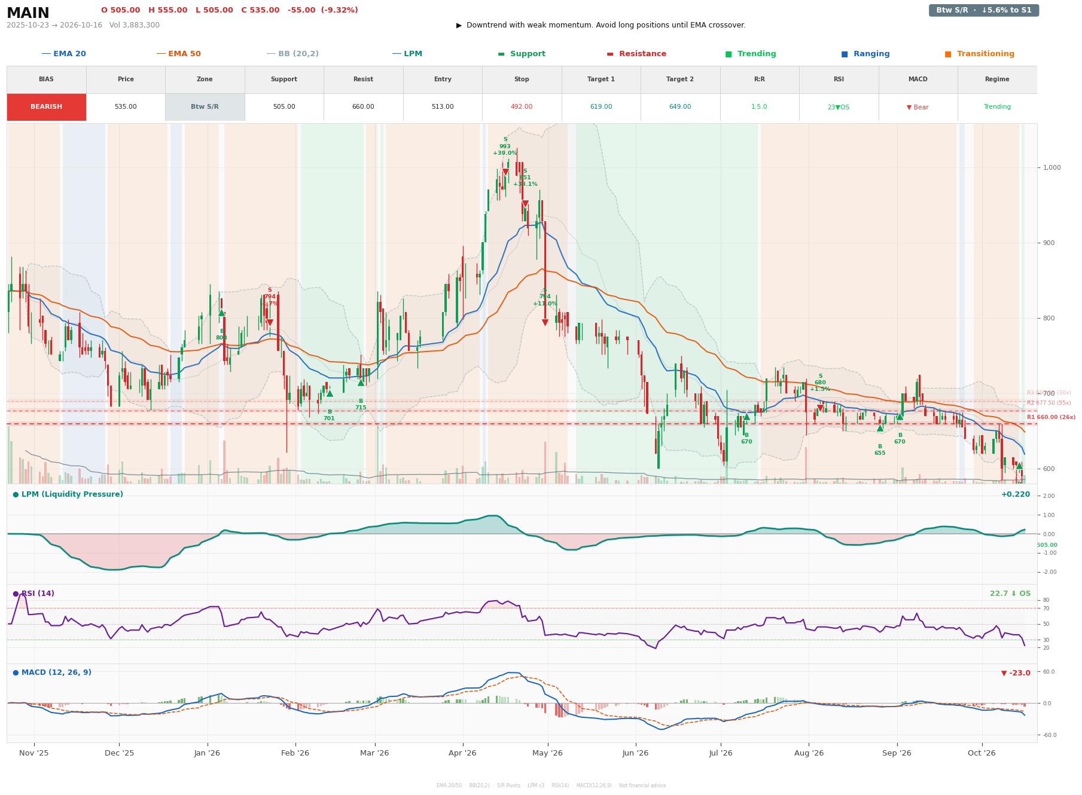Click the MACD Bear down-arrow cell
Viewport: 1082px width, 795px height.
[x=918, y=107]
